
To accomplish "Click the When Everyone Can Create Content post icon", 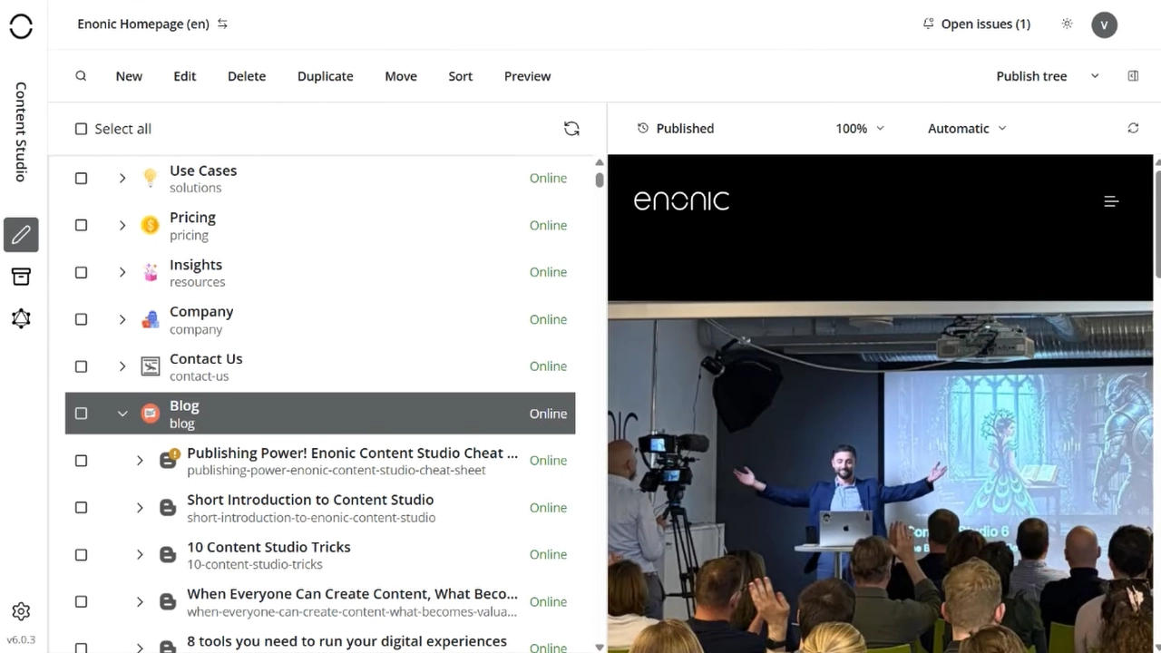I will point(168,602).
